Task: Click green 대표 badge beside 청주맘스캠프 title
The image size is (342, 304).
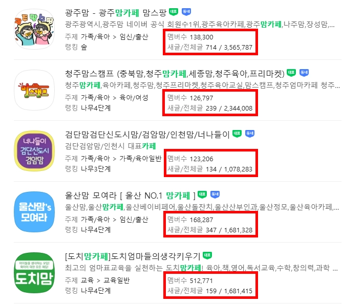Action: click(291, 73)
